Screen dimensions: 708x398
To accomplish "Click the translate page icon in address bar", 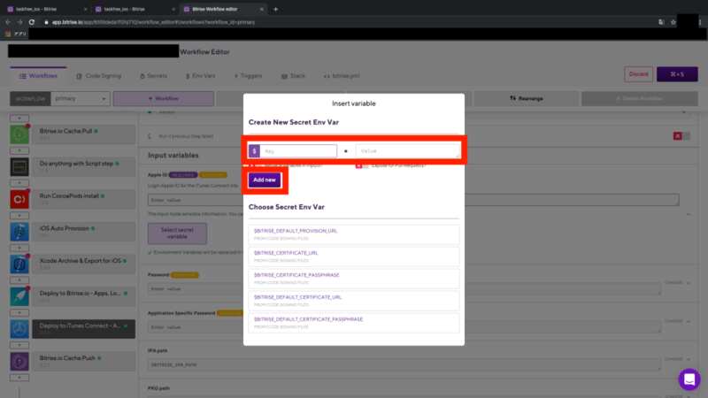I will [x=661, y=21].
